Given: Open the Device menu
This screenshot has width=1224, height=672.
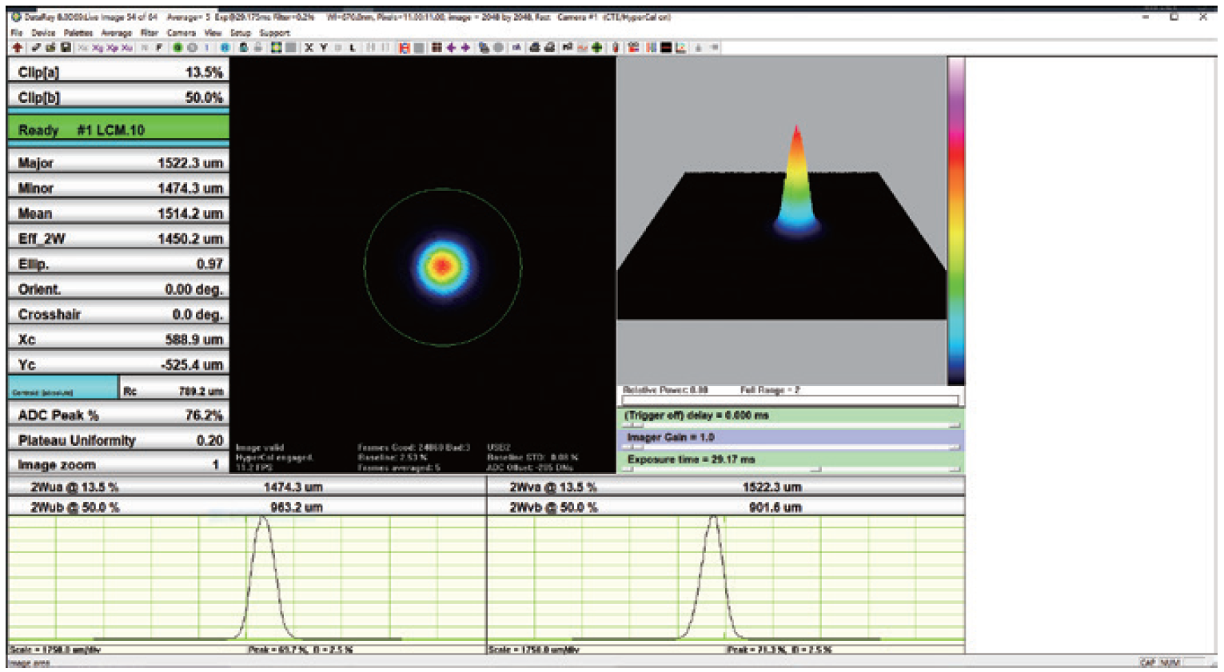Looking at the screenshot, I should (x=43, y=33).
